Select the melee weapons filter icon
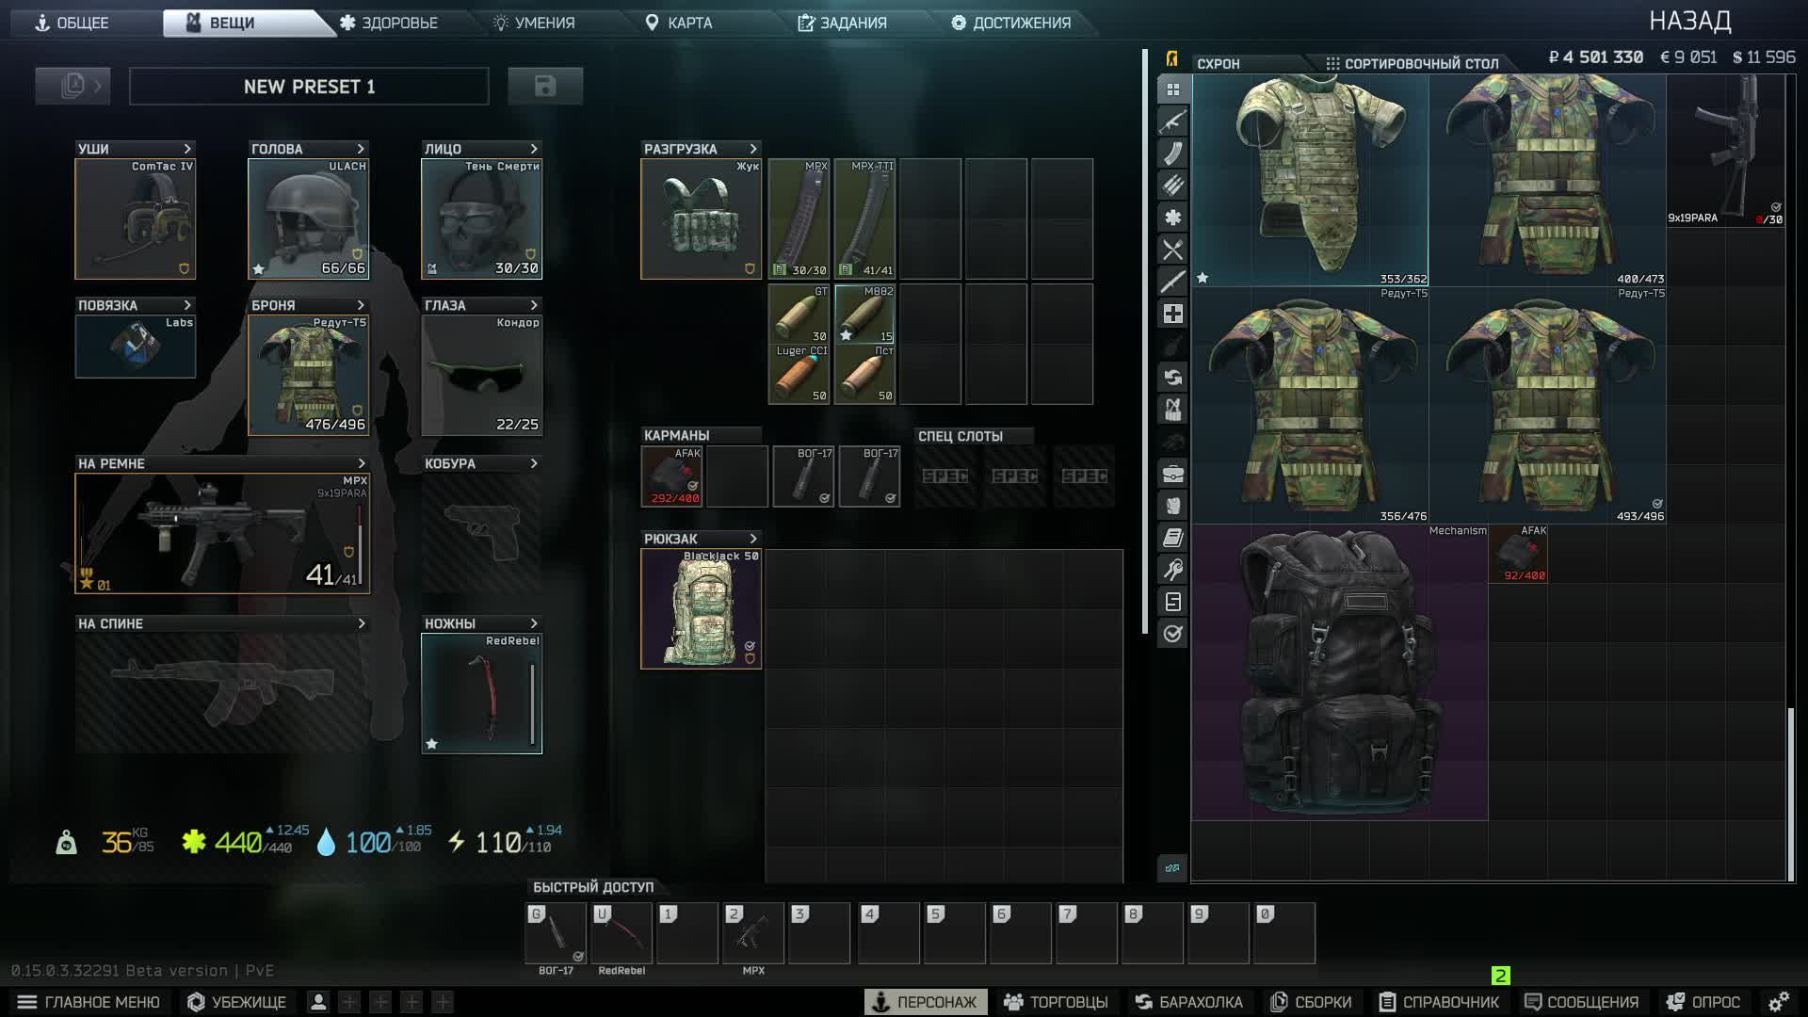1808x1017 pixels. pyautogui.click(x=1171, y=282)
